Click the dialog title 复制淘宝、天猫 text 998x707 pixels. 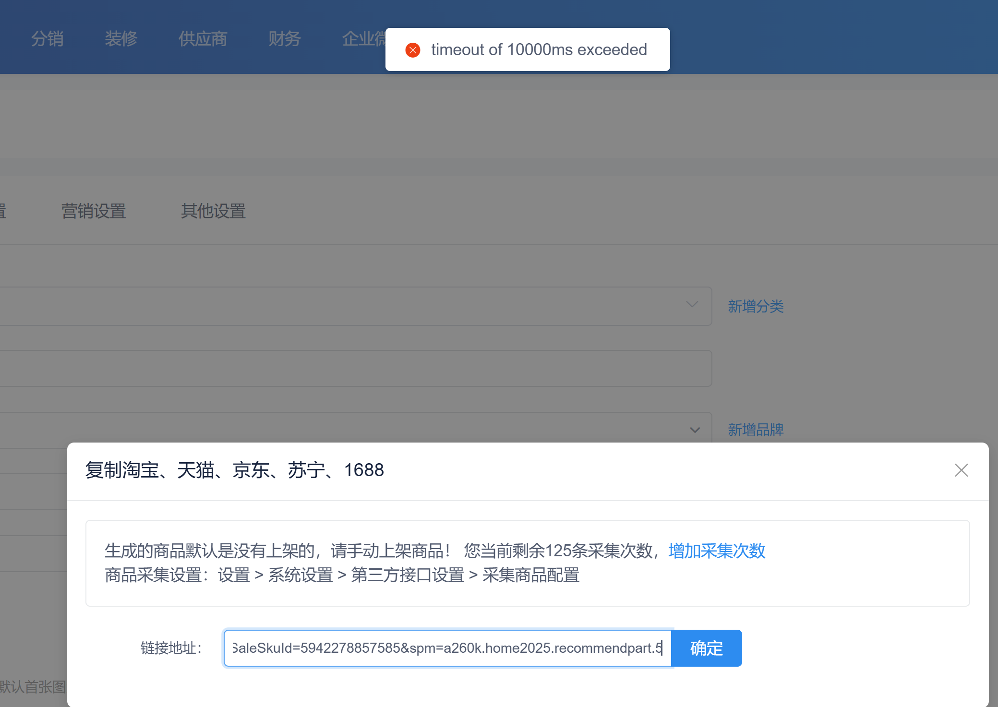(x=234, y=470)
